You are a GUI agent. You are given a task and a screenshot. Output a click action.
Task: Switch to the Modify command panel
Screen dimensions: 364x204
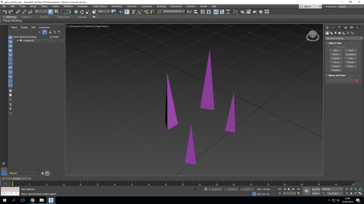click(334, 27)
